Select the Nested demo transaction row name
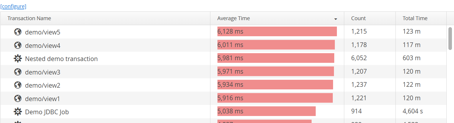 pos(61,59)
